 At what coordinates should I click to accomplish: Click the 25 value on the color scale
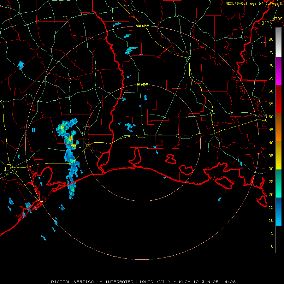click(271, 182)
